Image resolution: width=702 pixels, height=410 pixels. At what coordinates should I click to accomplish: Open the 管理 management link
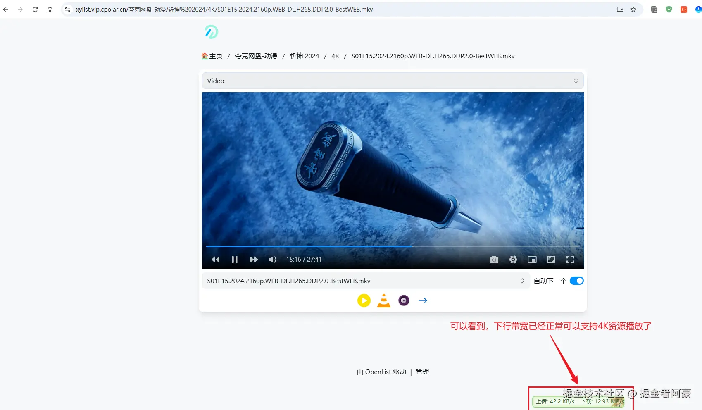422,372
